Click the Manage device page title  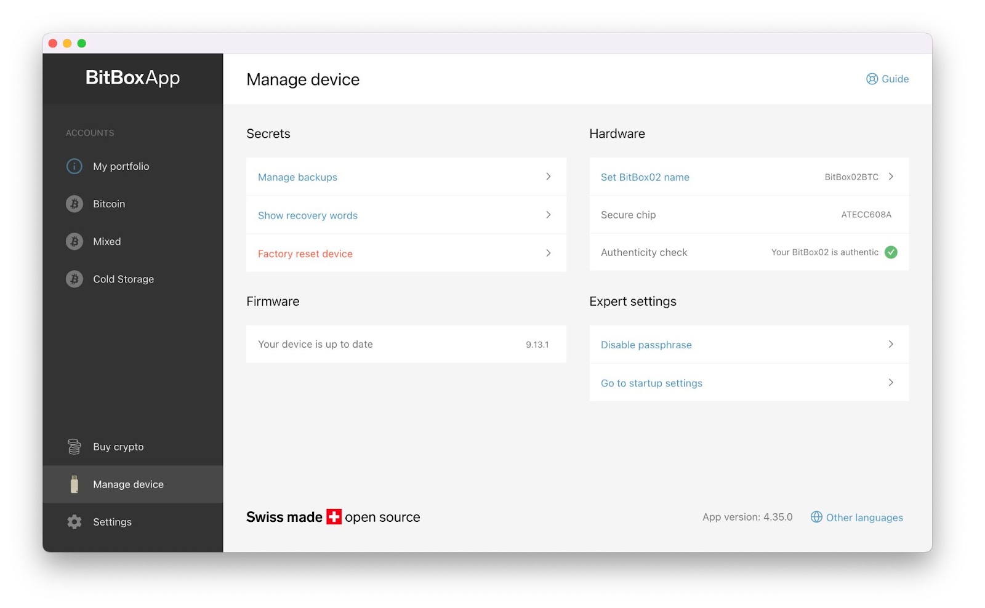[303, 79]
